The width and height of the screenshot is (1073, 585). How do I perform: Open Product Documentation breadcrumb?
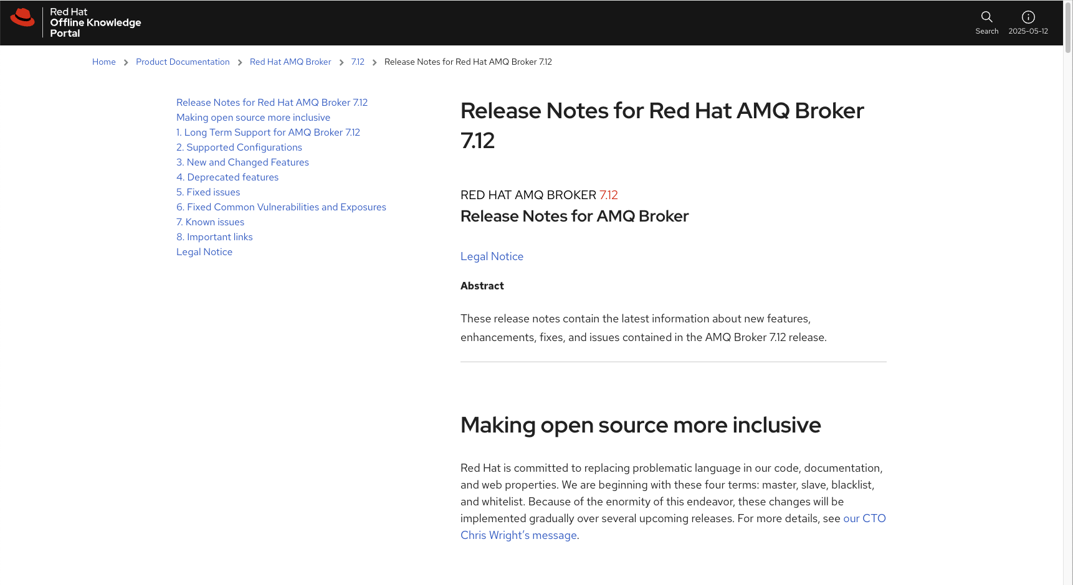click(183, 62)
